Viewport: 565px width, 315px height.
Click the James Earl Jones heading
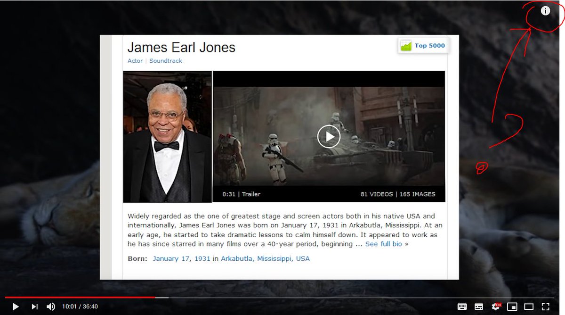[181, 47]
